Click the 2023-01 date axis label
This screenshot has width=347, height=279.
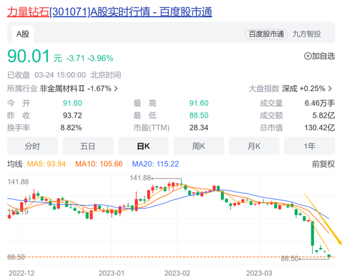point(112,273)
